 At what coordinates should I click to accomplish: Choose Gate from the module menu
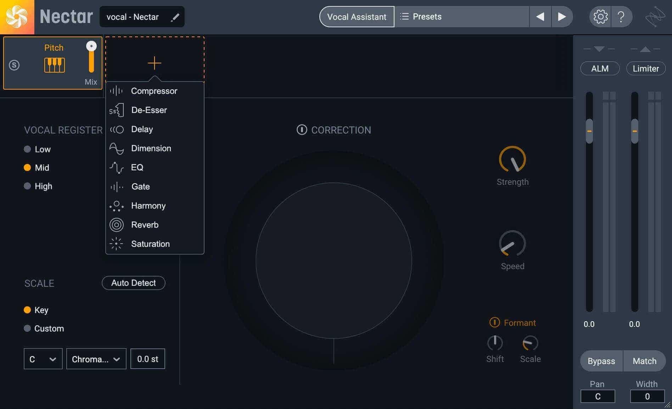click(155, 187)
